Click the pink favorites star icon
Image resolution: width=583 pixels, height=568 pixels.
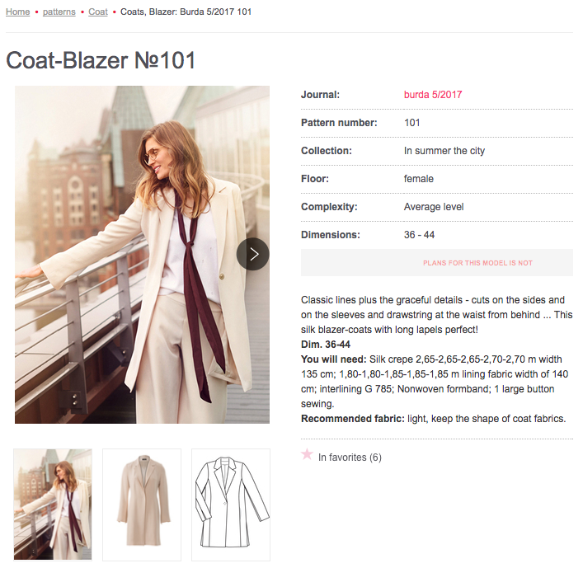308,454
